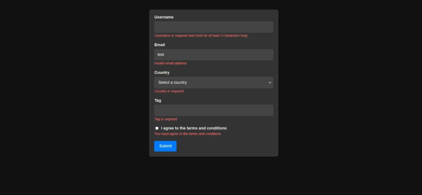Click the username length error message
This screenshot has width=422, height=195.
[x=201, y=36]
